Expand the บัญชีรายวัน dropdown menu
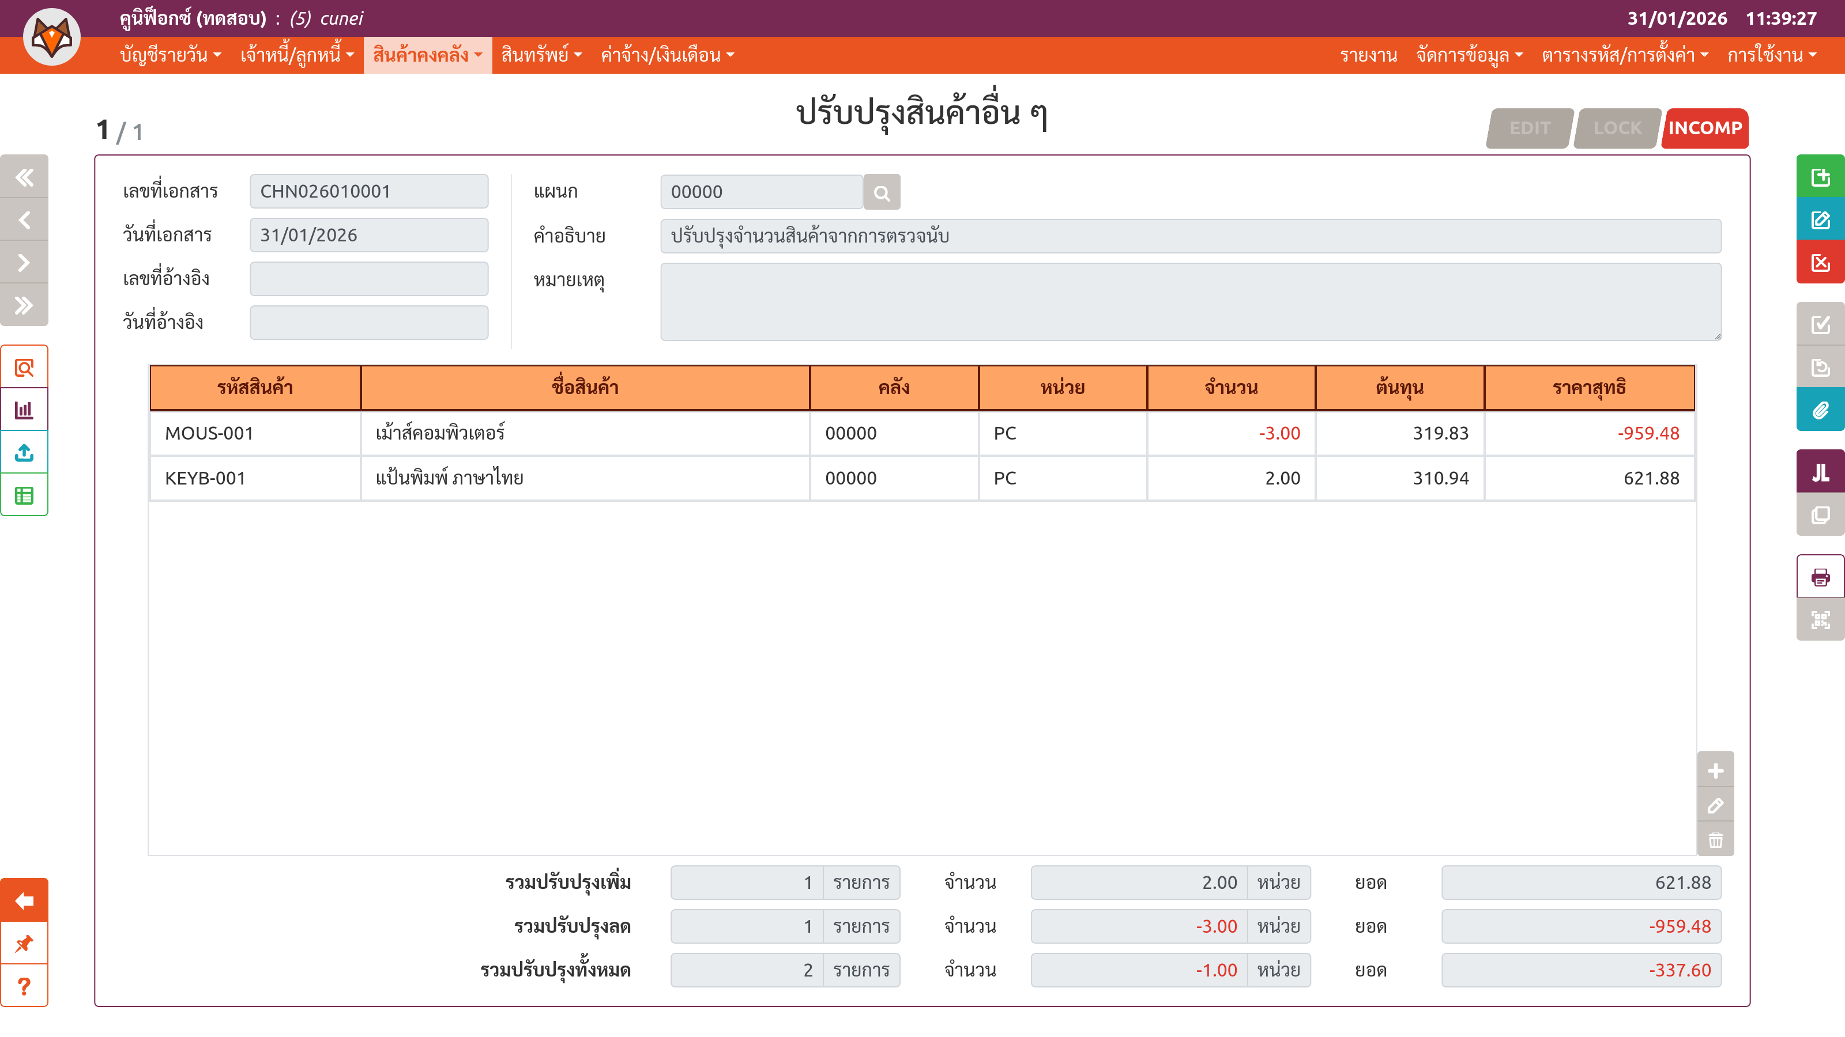The height and width of the screenshot is (1037, 1845). pos(171,55)
